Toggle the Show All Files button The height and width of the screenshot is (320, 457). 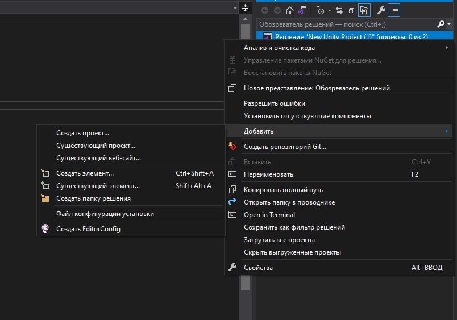[x=364, y=10]
